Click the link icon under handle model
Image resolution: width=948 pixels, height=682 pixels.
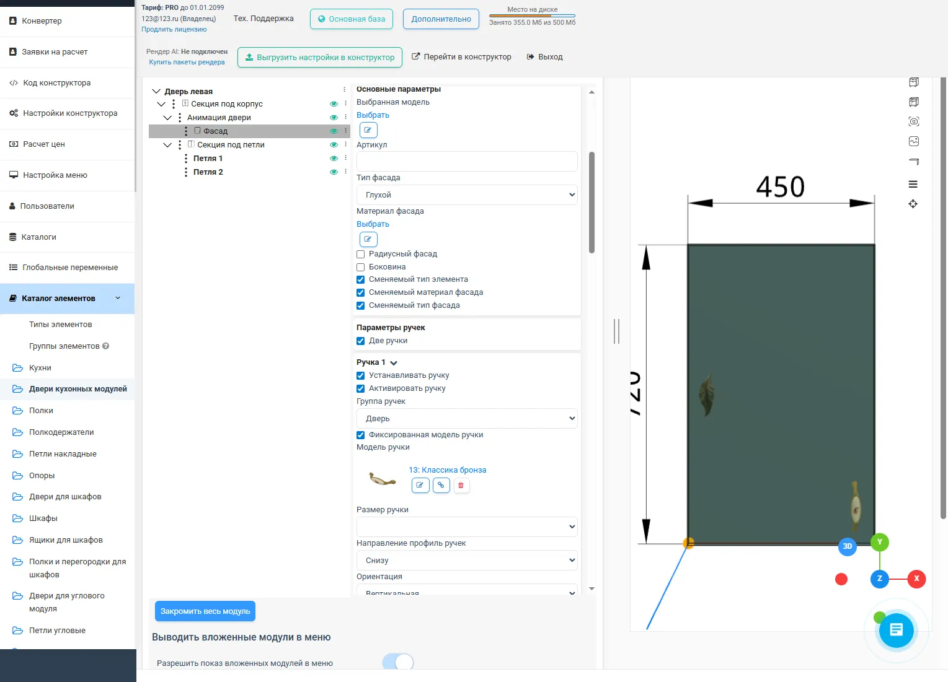(441, 485)
